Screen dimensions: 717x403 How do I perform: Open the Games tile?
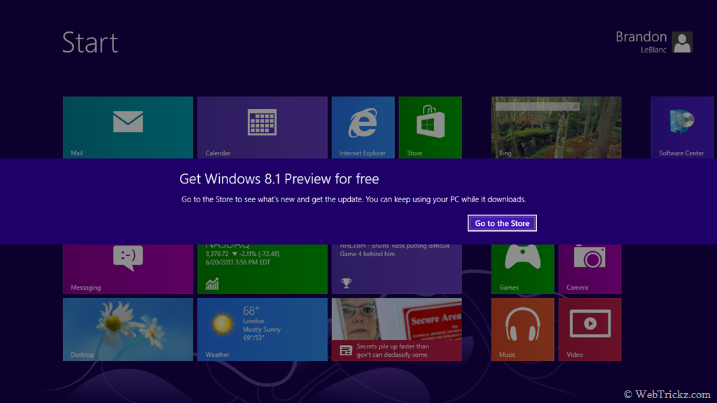pyautogui.click(x=522, y=269)
